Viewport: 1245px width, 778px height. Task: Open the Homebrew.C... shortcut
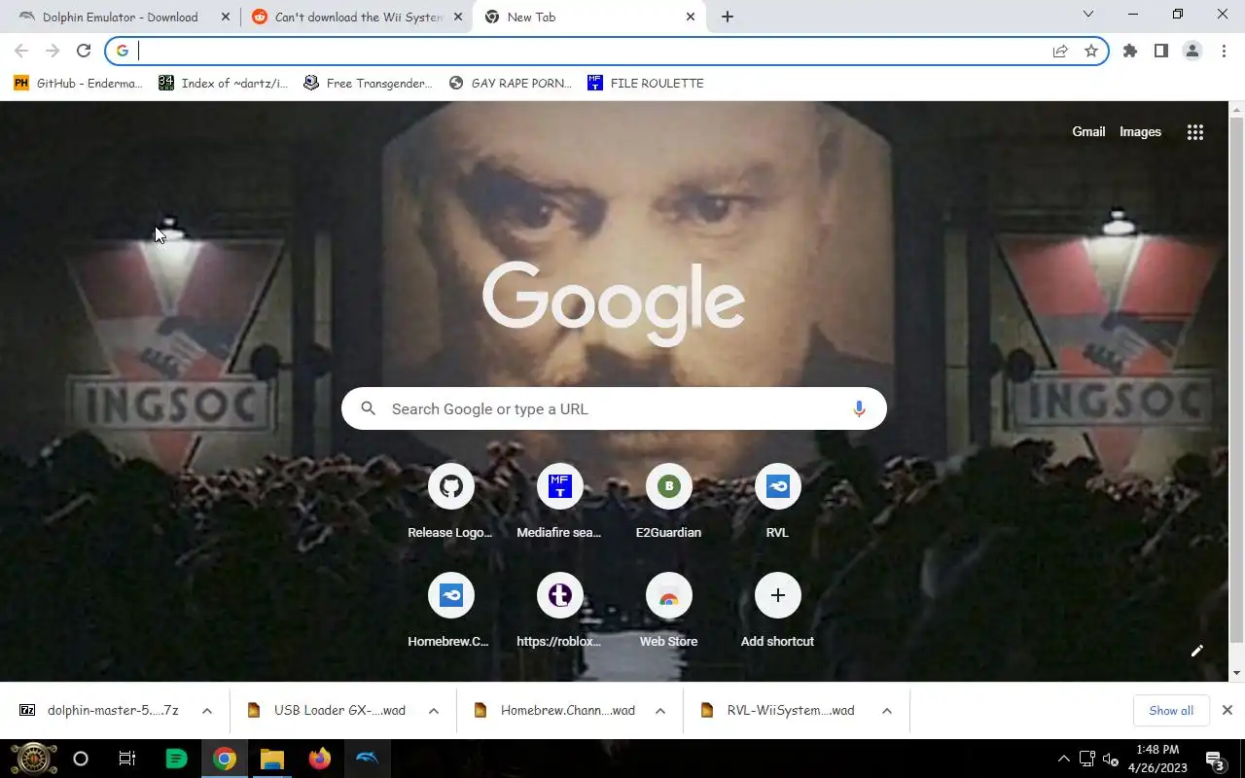pyautogui.click(x=450, y=612)
